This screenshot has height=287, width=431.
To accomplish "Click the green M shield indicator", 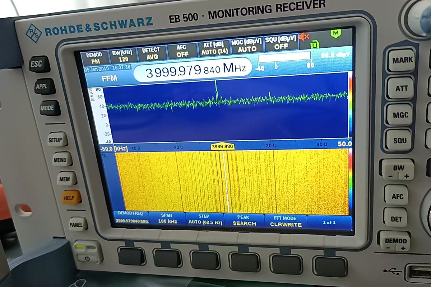I will [x=336, y=33].
